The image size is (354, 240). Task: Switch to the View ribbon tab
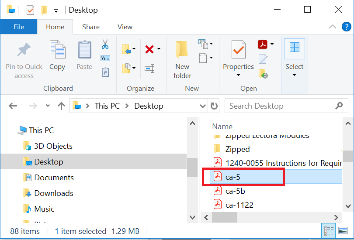click(125, 27)
